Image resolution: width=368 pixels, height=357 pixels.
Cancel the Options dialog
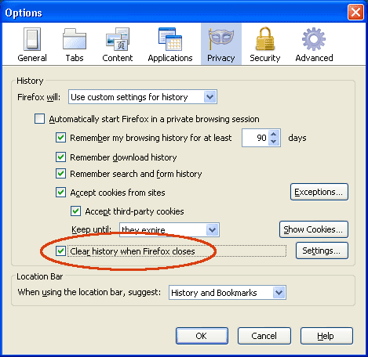point(264,336)
